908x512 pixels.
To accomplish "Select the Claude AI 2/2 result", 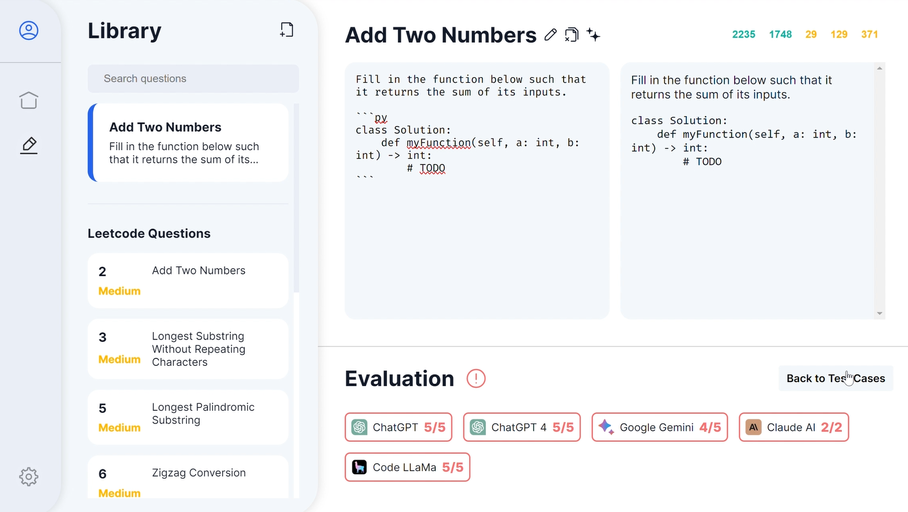I will coord(794,427).
